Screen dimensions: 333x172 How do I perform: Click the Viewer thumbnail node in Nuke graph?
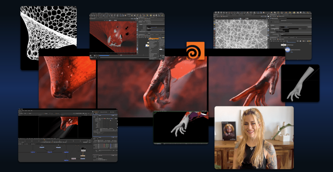tap(83, 148)
